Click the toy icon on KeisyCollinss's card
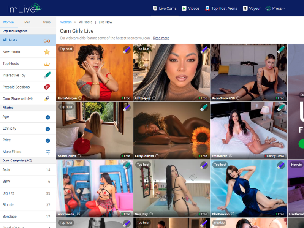 pyautogui.click(x=204, y=108)
